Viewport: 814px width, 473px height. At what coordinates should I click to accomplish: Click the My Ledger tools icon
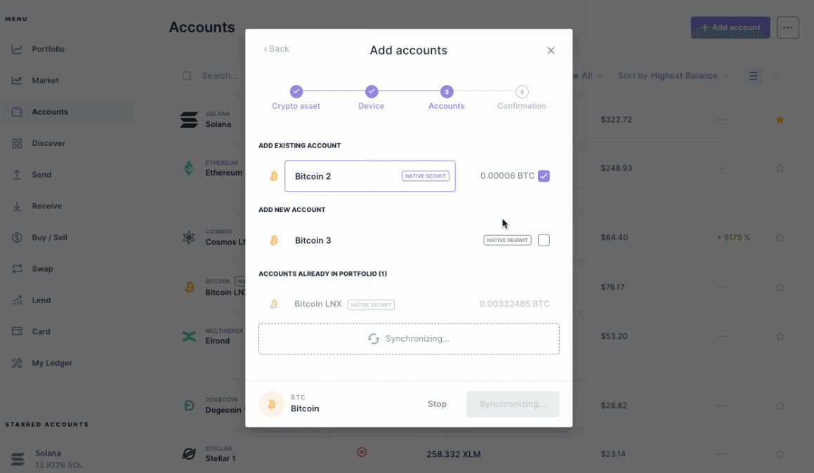17,363
